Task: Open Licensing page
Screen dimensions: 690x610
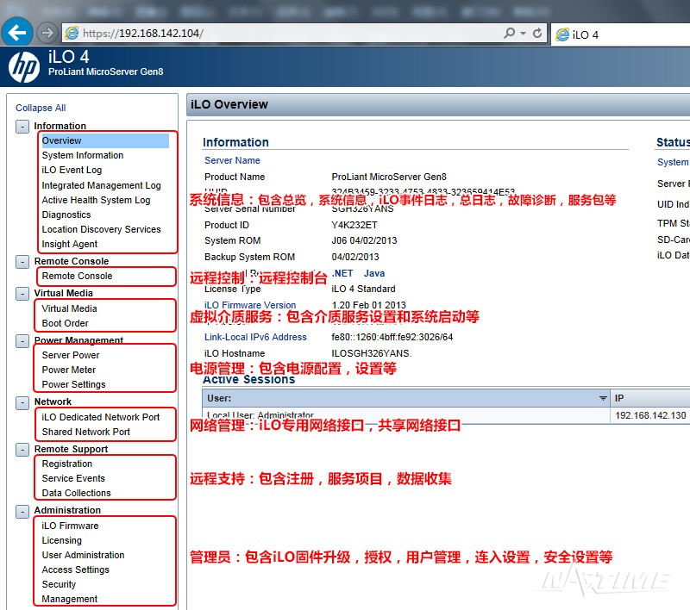Action: (61, 540)
